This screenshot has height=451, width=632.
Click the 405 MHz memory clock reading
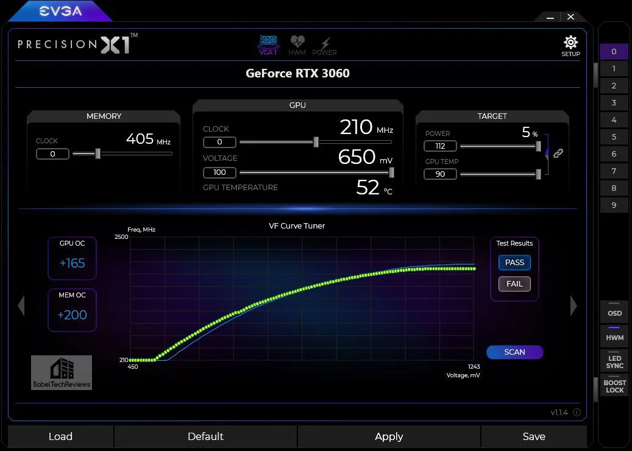click(x=148, y=139)
